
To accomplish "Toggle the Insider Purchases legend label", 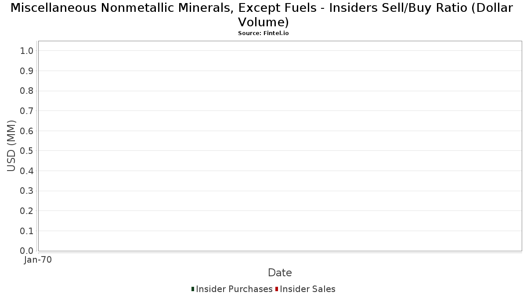I will coord(234,289).
